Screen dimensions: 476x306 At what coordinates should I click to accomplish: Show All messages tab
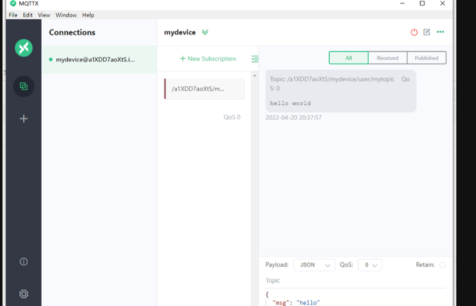click(x=348, y=57)
